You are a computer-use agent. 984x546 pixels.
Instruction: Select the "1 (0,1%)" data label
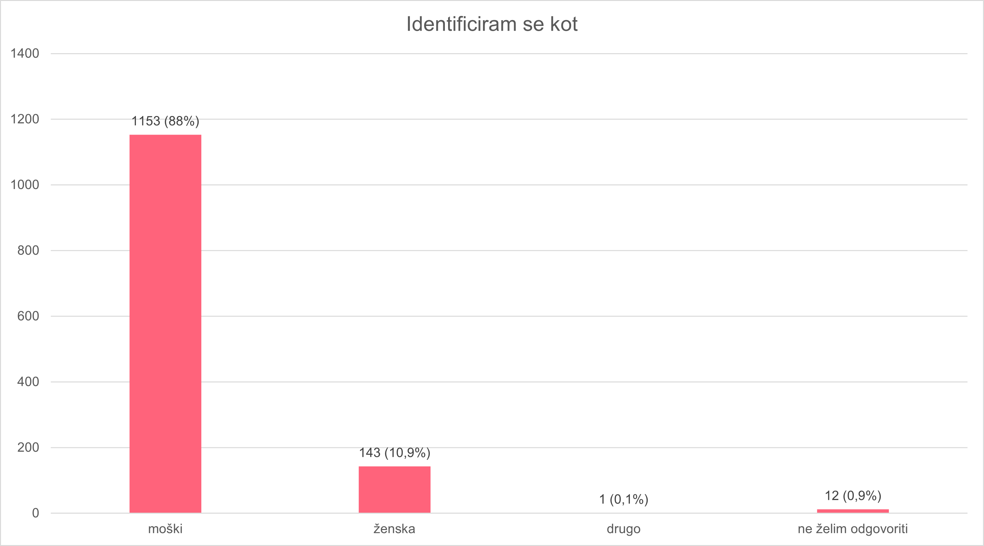[623, 499]
